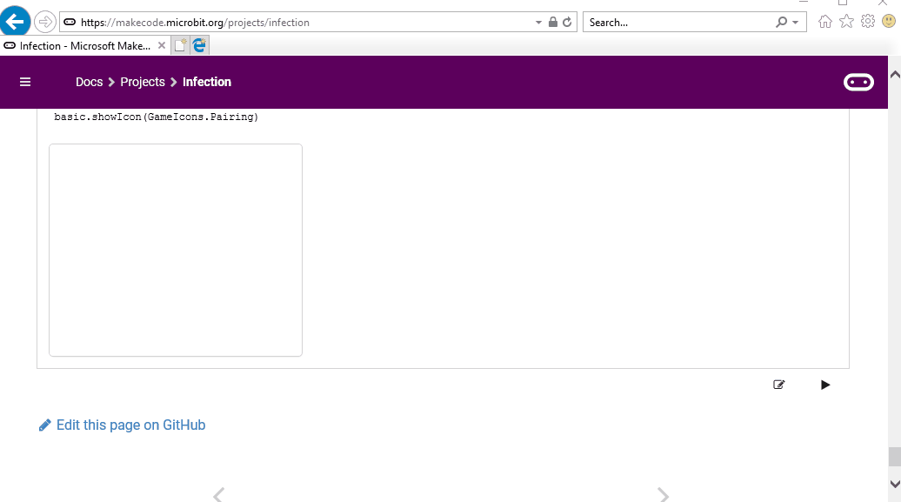Open the Favorites star icon
The image size is (901, 502).
tap(845, 22)
